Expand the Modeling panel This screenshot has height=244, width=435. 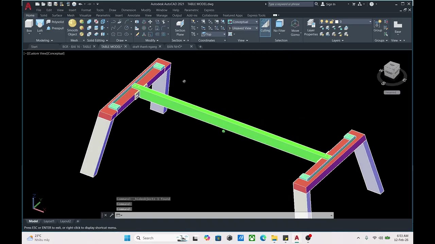click(x=44, y=40)
